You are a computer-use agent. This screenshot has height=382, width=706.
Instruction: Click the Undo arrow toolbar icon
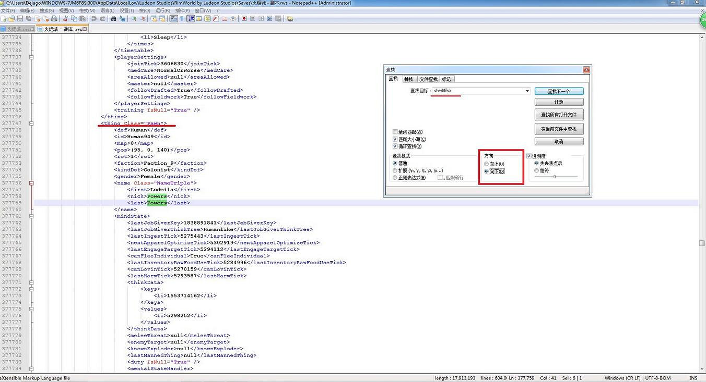click(94, 19)
